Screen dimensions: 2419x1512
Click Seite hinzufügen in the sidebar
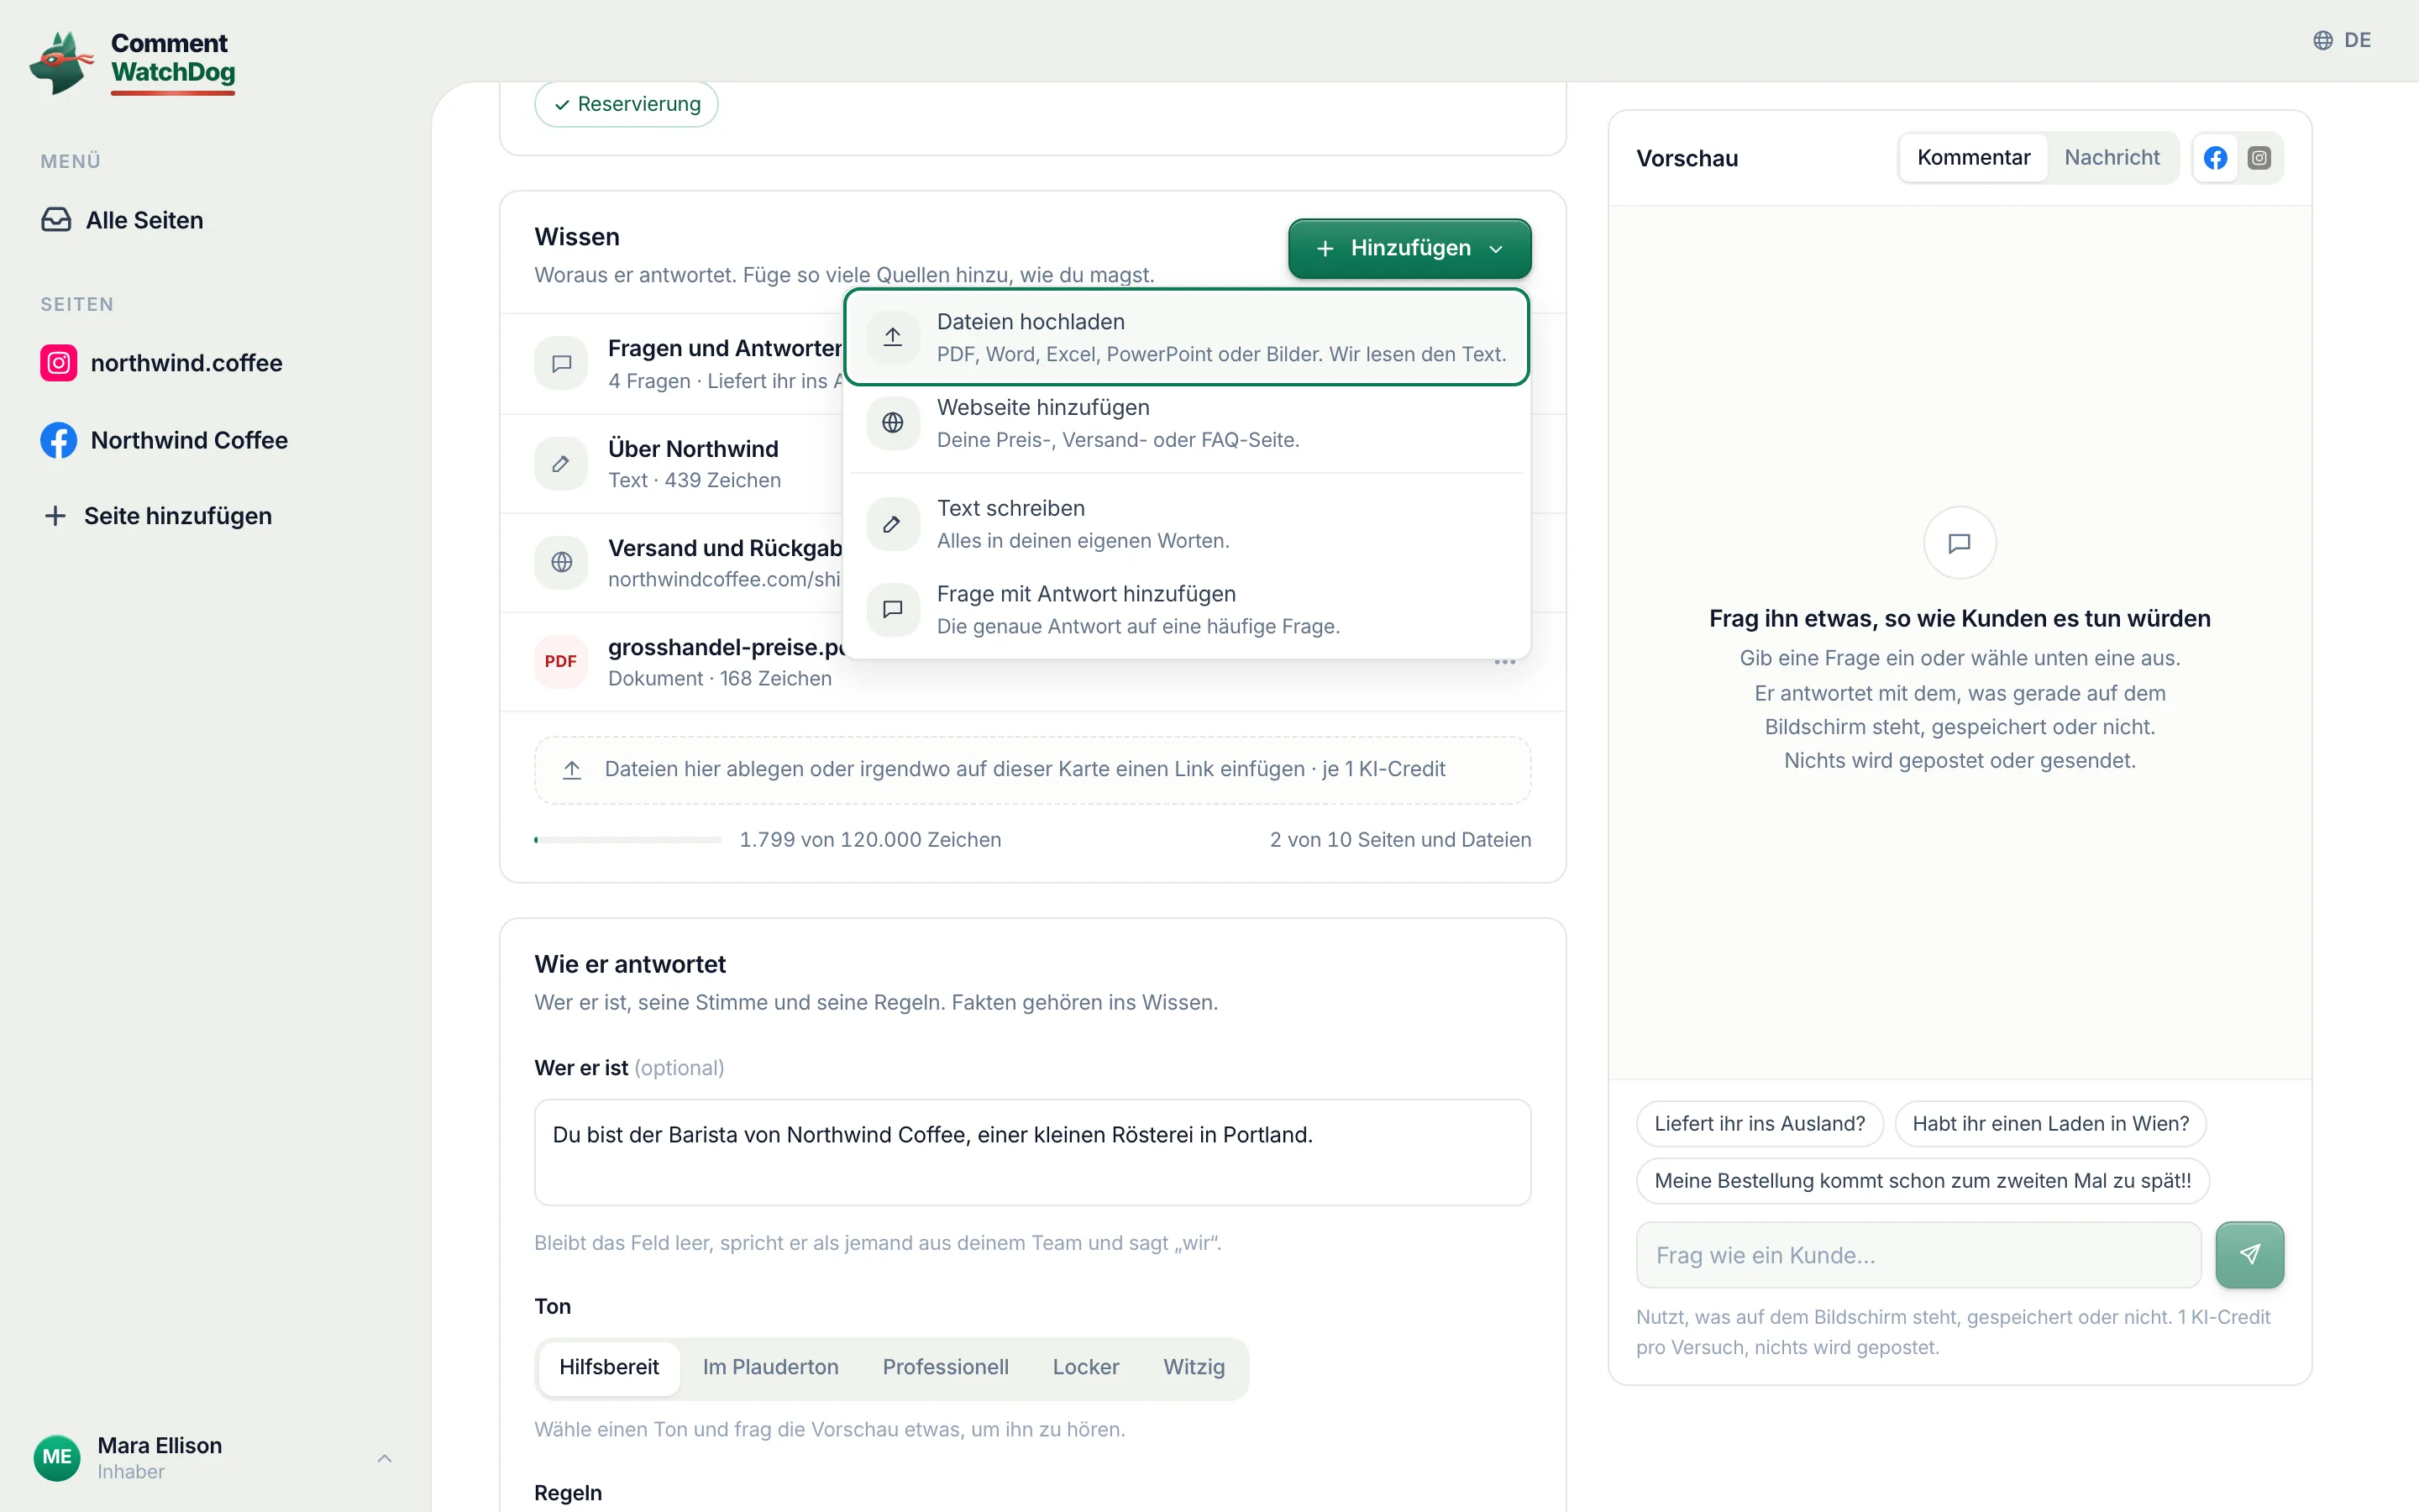tap(158, 516)
